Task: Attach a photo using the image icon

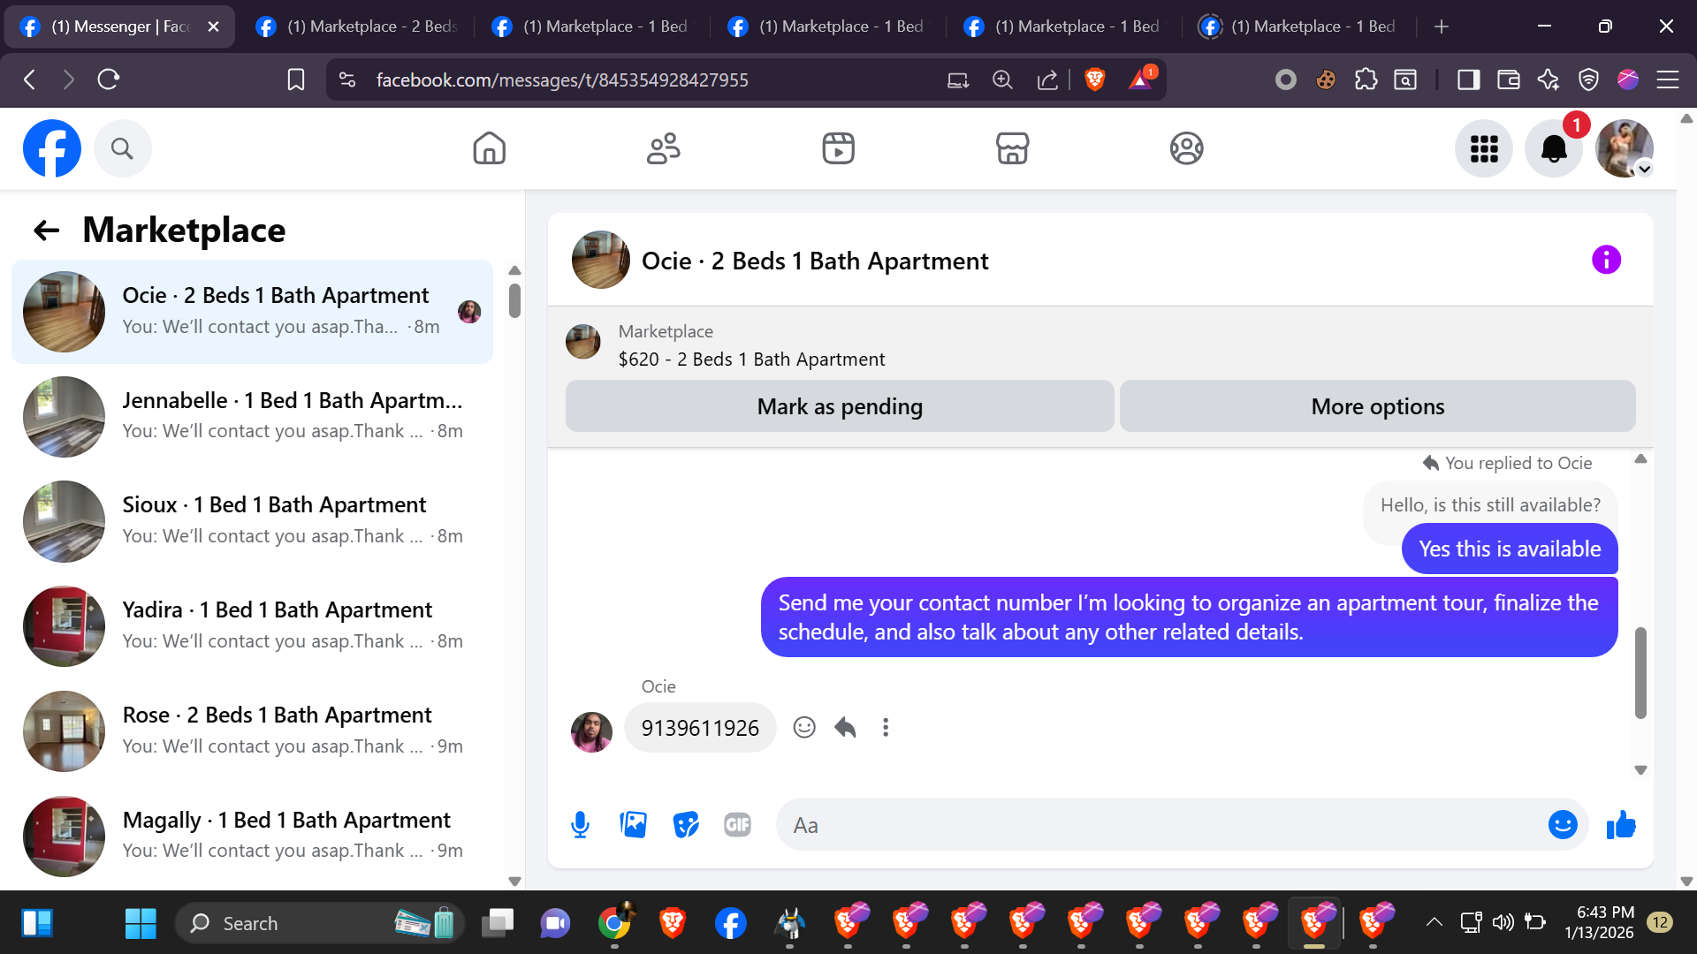Action: tap(633, 825)
